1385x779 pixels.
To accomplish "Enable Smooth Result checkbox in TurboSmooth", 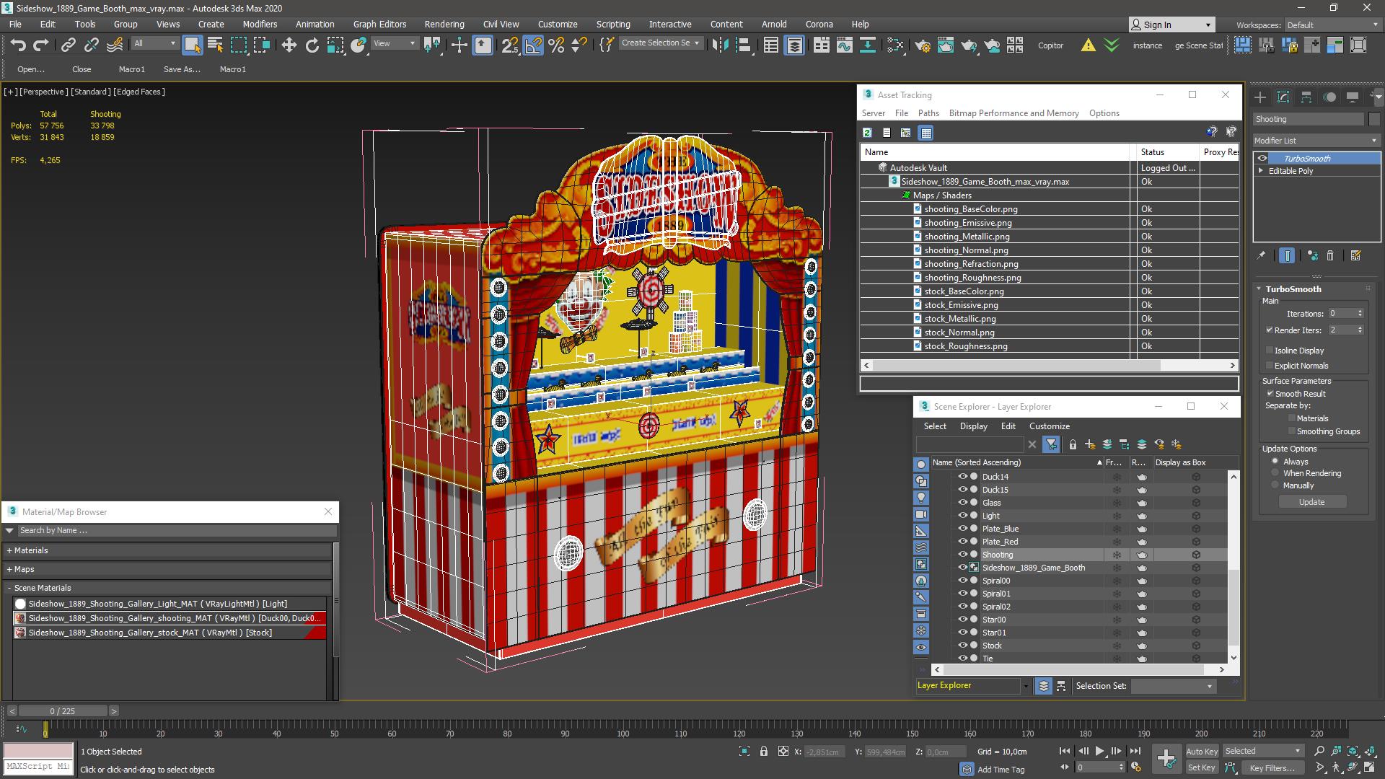I will pos(1270,393).
